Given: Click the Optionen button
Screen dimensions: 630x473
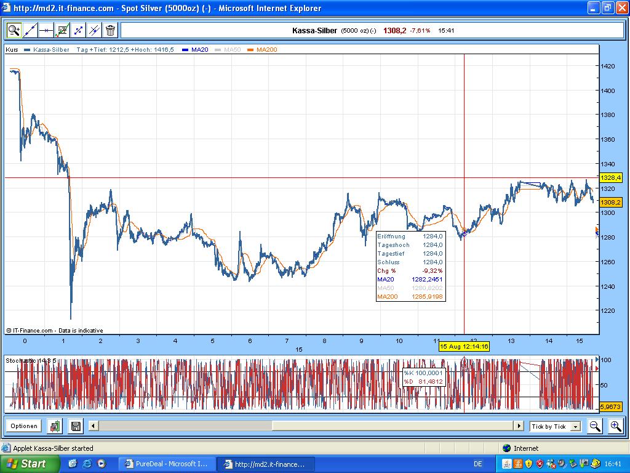Looking at the screenshot, I should tap(24, 426).
